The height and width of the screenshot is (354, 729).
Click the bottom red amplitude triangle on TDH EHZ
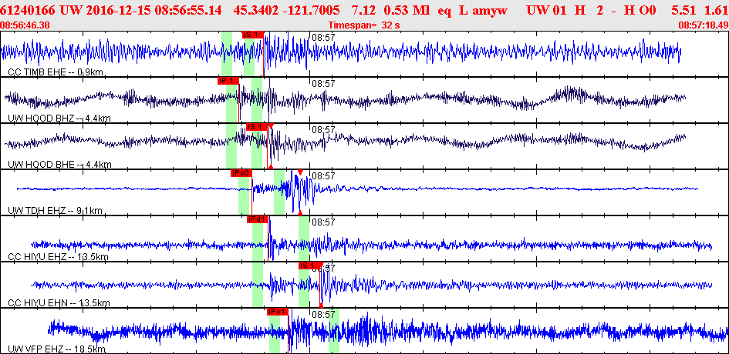300,212
